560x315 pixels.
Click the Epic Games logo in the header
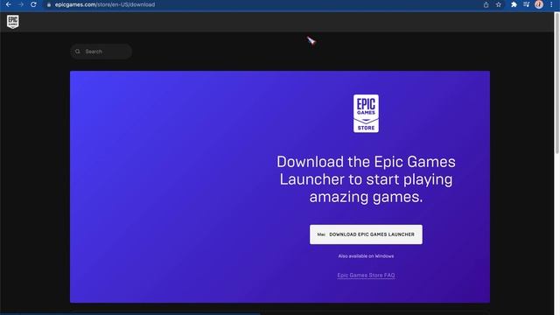click(x=13, y=22)
